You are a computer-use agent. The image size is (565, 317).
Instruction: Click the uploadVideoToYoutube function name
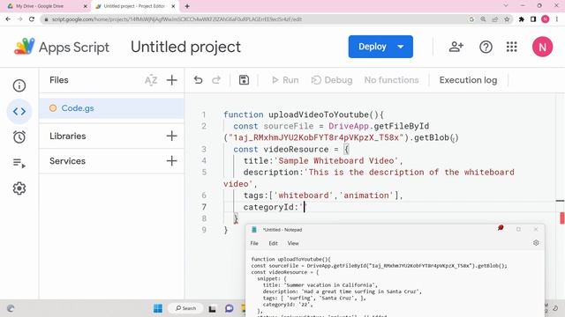319,114
